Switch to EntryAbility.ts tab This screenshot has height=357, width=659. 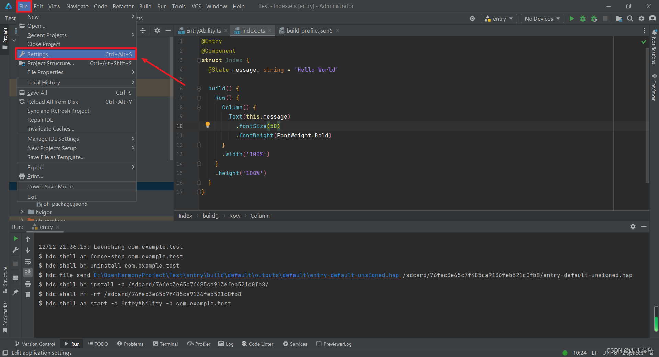point(203,30)
